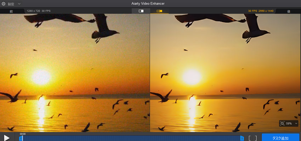Switch to the single split-view compare mode
Screen dimensions: 301x141
coord(141,11)
